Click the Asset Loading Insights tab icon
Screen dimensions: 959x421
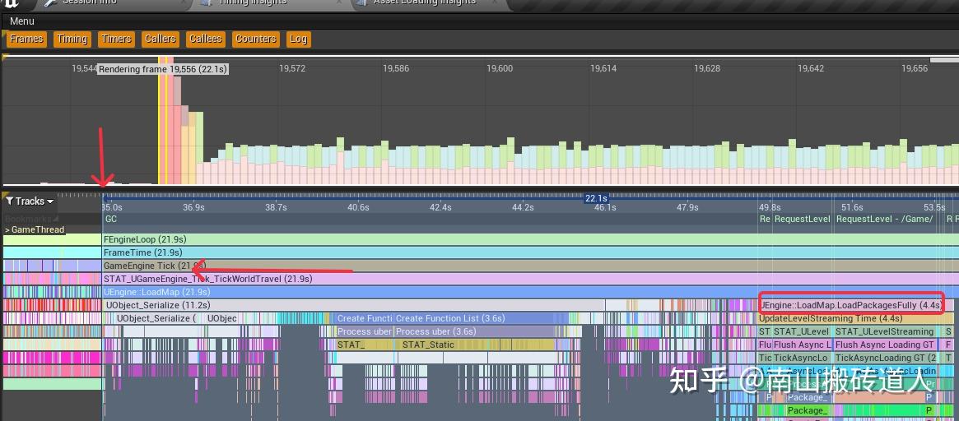[x=363, y=2]
